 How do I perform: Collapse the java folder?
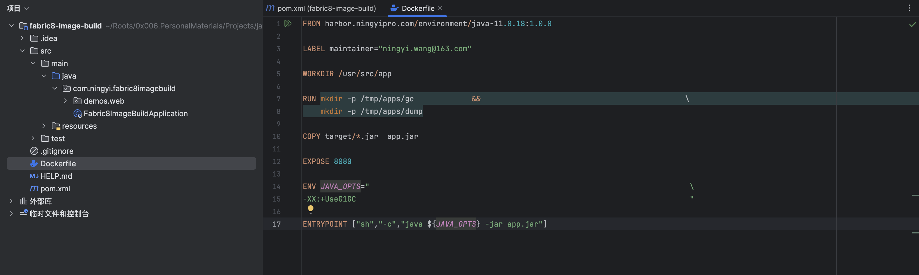[44, 75]
